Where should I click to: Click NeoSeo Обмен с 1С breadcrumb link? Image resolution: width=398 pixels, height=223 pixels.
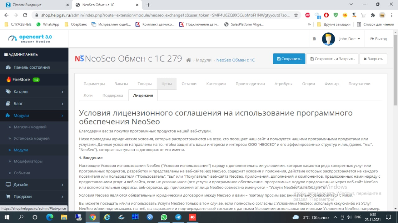[x=235, y=60]
